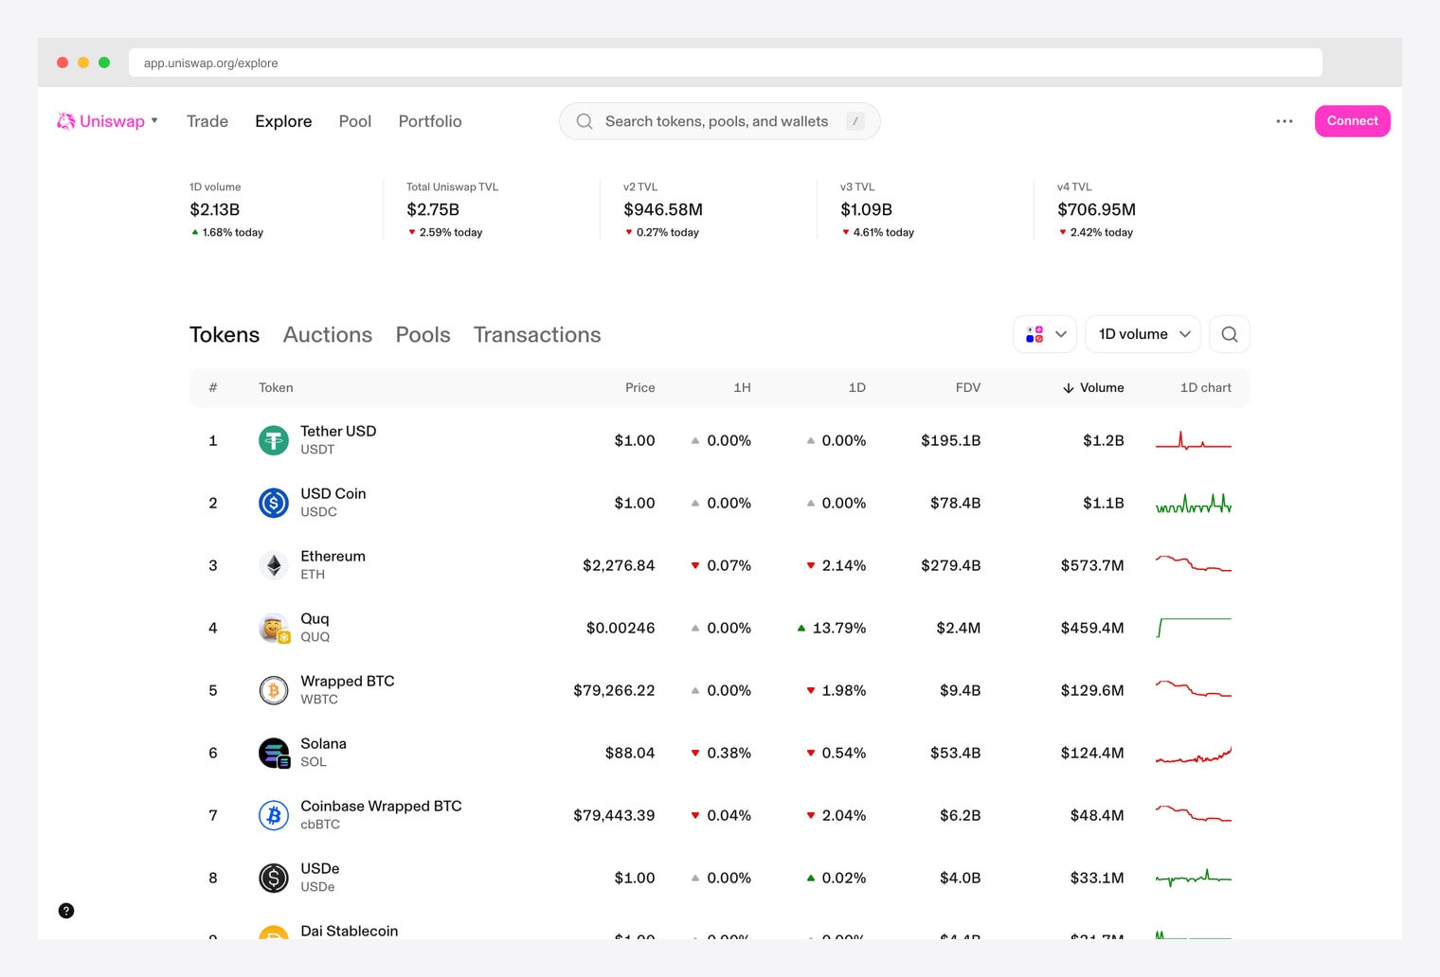Click the Tether USD token icon
This screenshot has width=1440, height=977.
274,440
